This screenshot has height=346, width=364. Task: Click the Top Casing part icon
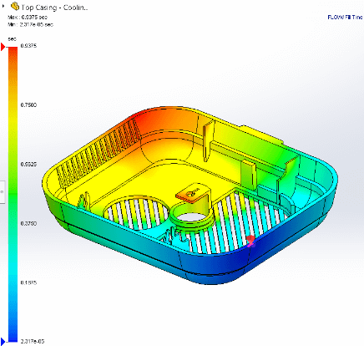coord(15,6)
